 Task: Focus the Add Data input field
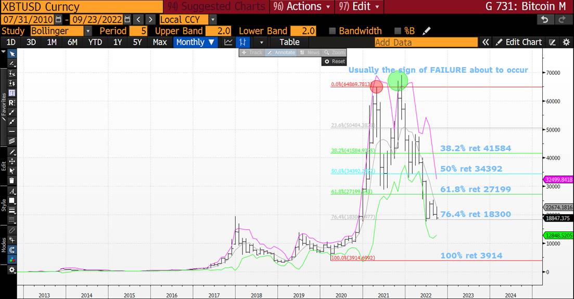click(x=426, y=43)
